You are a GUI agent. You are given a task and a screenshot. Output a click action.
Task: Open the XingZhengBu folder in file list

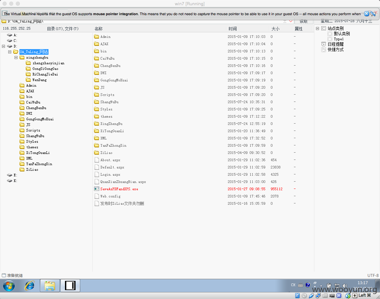[x=111, y=124]
